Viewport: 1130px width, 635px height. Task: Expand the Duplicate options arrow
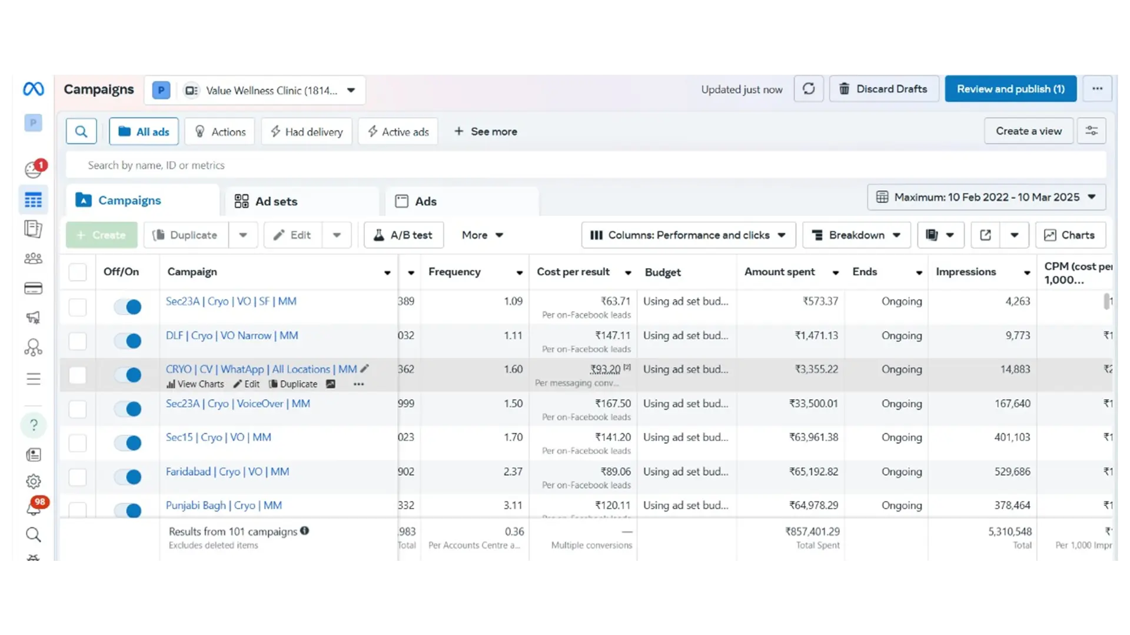(243, 235)
